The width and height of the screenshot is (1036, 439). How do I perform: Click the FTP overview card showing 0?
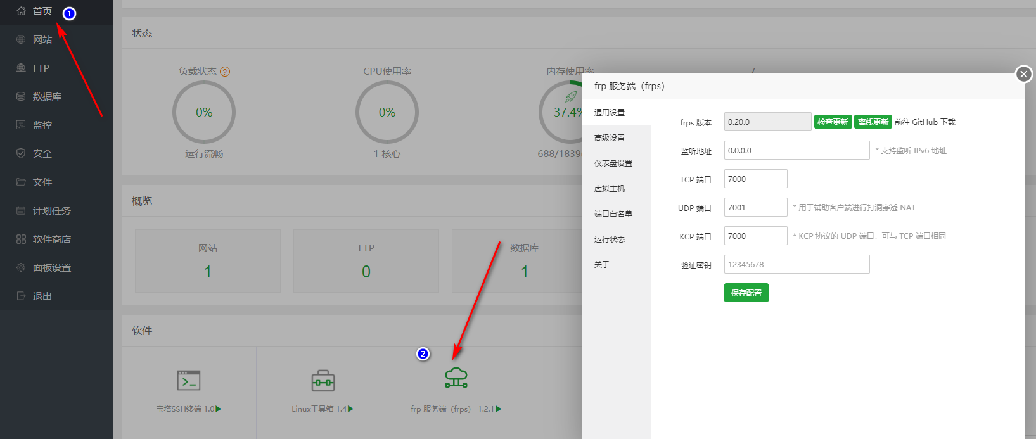[366, 261]
